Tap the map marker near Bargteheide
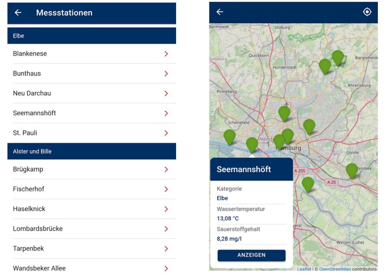 coord(338,58)
